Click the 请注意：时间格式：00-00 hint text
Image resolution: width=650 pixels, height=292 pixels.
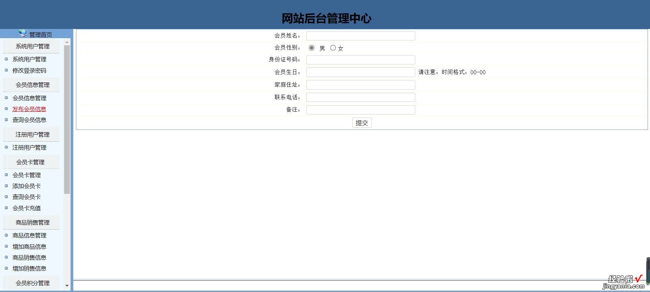(452, 72)
